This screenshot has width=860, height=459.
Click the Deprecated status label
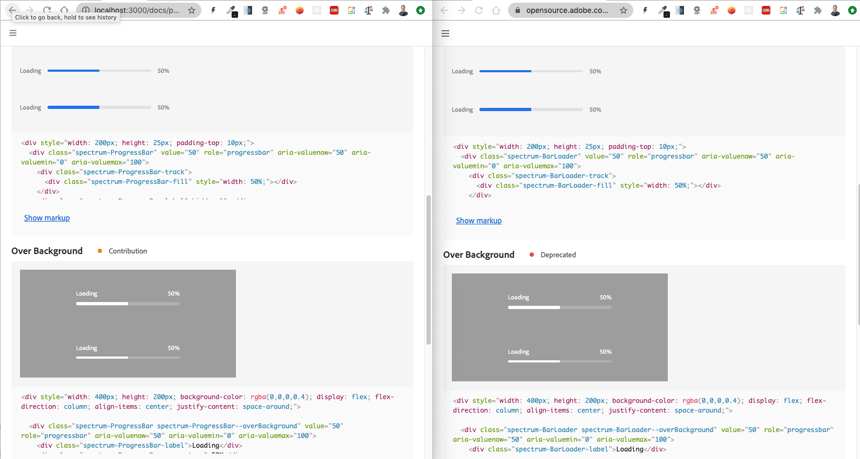tap(558, 255)
